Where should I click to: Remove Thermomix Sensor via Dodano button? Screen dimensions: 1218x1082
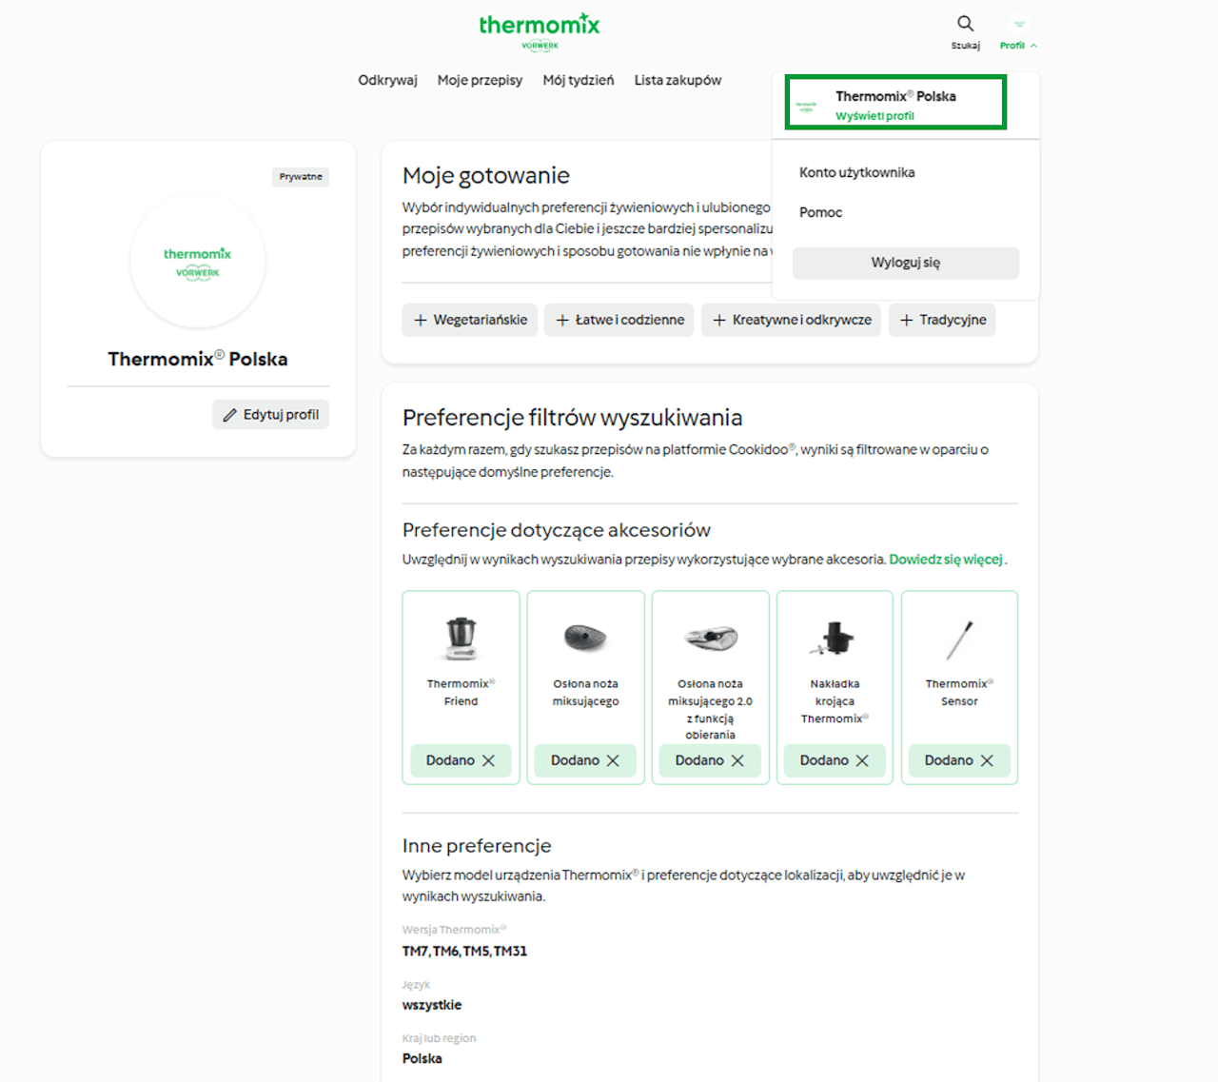click(959, 760)
